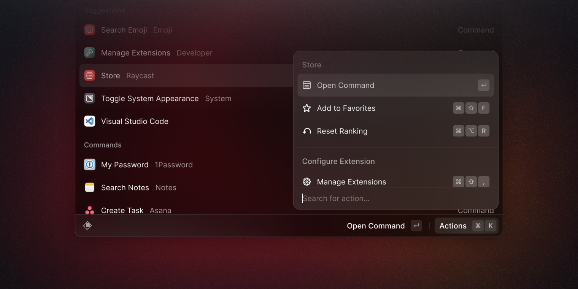Focus the Search for action field
Image resolution: width=578 pixels, height=289 pixels.
(395, 198)
